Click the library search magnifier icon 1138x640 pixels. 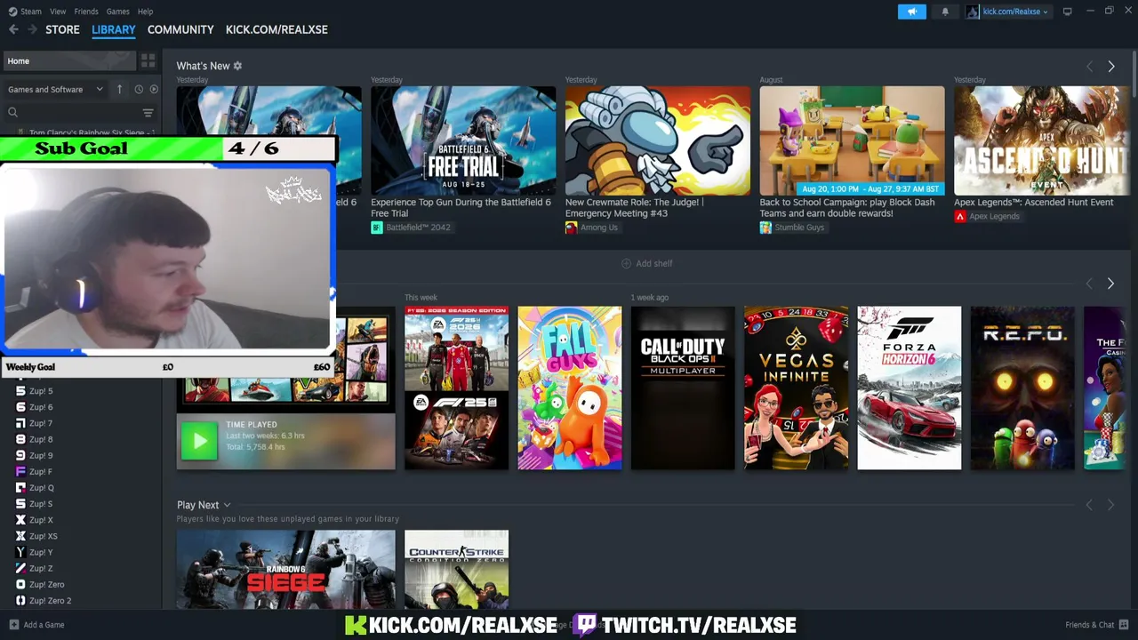tap(13, 113)
